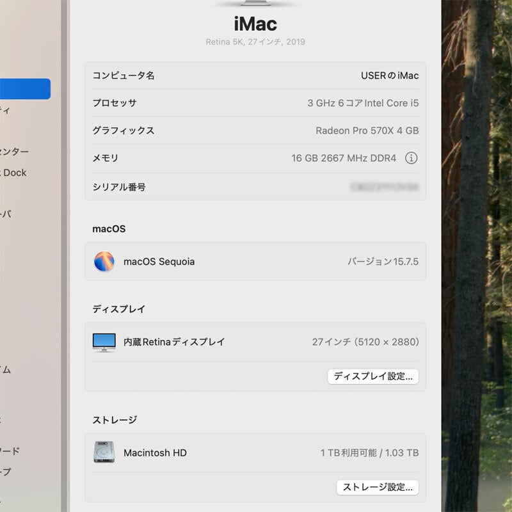This screenshot has width=512, height=512.
Task: Open ディスプレイ設定... button
Action: point(373,376)
